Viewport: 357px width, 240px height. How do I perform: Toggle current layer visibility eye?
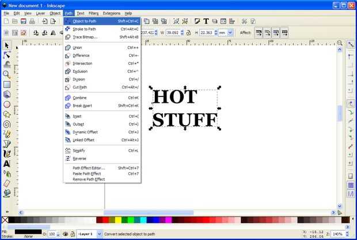point(65,234)
